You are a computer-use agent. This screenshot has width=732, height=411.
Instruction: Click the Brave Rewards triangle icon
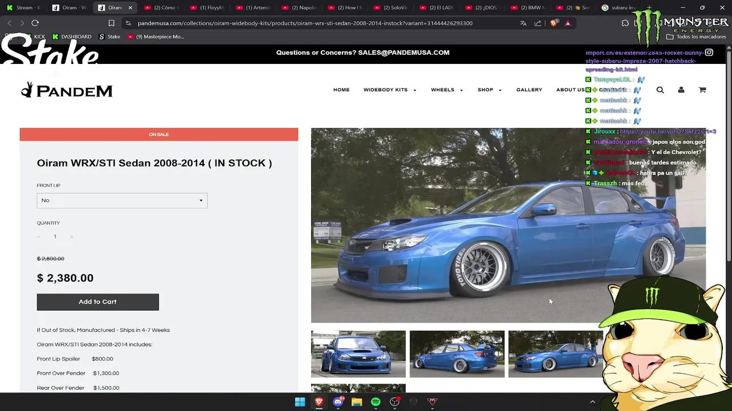[567, 23]
